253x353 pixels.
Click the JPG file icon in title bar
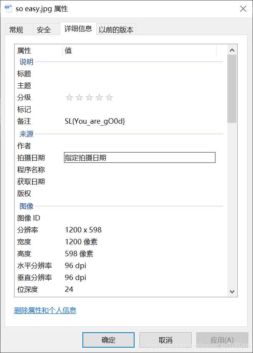pos(8,9)
